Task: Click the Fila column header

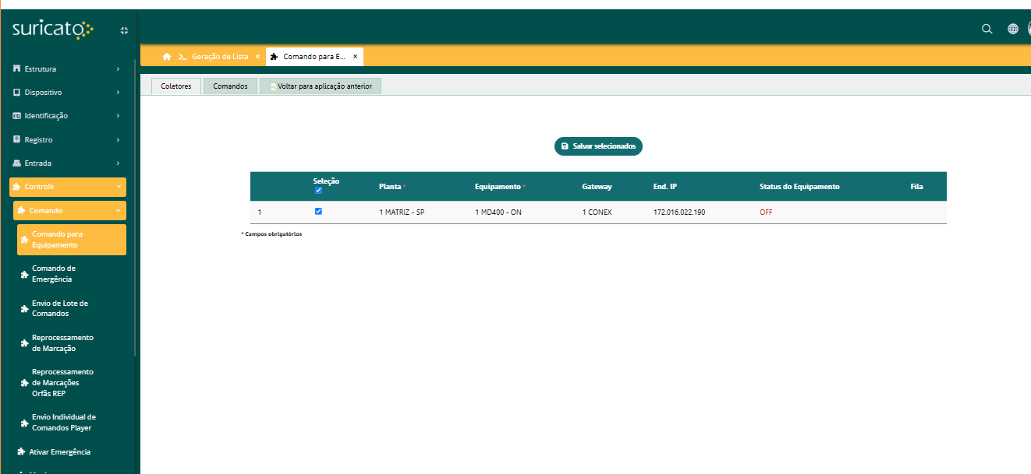Action: coord(916,187)
